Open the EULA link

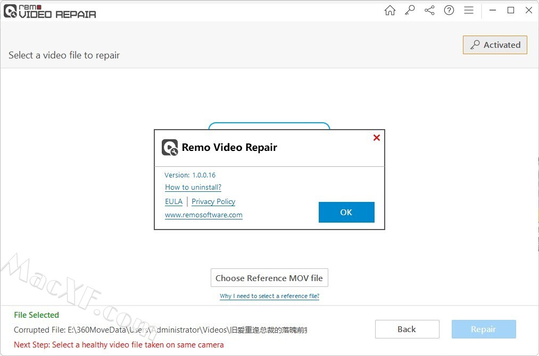pos(173,201)
